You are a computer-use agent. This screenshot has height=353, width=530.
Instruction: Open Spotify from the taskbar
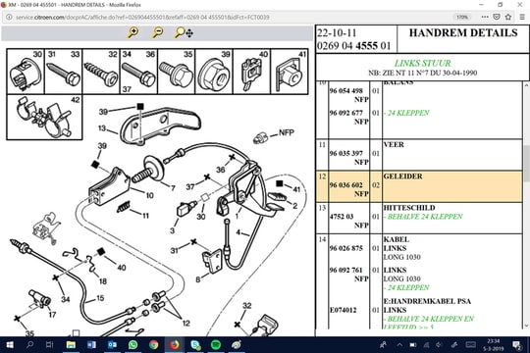click(216, 344)
